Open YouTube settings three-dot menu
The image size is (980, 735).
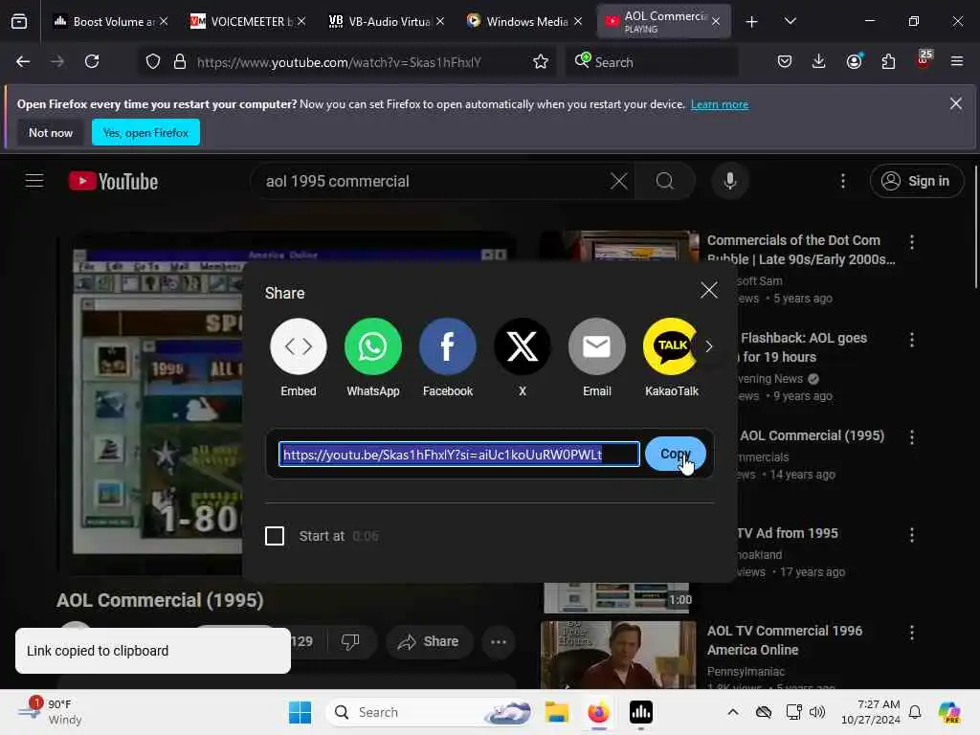[842, 181]
